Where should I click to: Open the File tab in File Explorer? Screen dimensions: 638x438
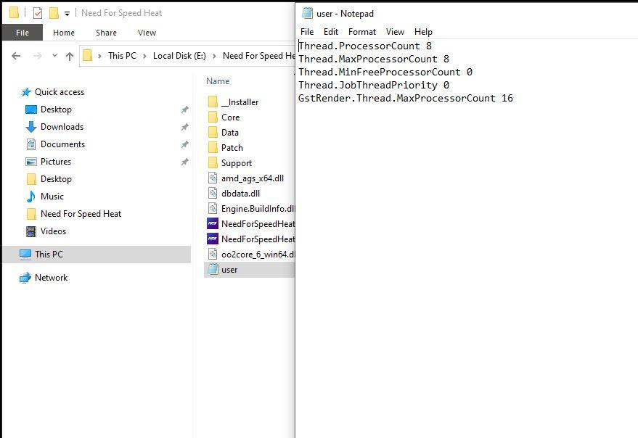23,33
